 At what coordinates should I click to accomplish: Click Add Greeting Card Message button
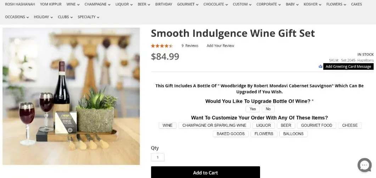click(348, 66)
